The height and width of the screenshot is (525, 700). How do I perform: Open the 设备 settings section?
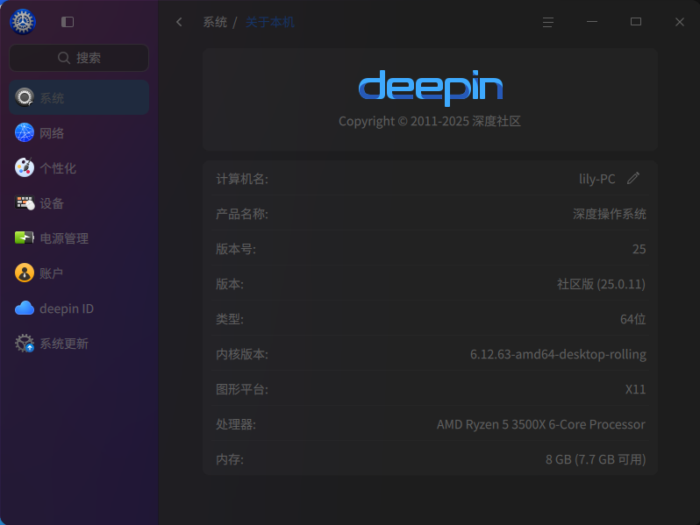click(x=79, y=203)
